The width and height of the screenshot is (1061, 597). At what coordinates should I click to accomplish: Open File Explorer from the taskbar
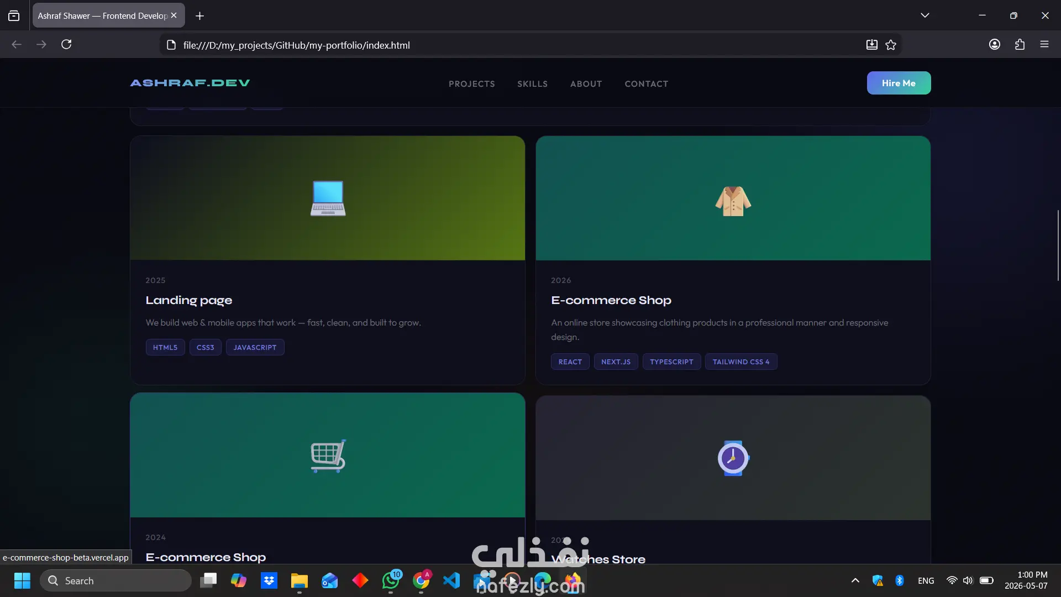tap(300, 580)
